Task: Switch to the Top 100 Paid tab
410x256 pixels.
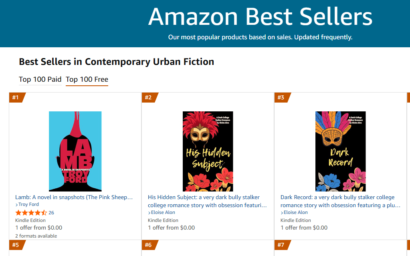Action: pos(40,79)
